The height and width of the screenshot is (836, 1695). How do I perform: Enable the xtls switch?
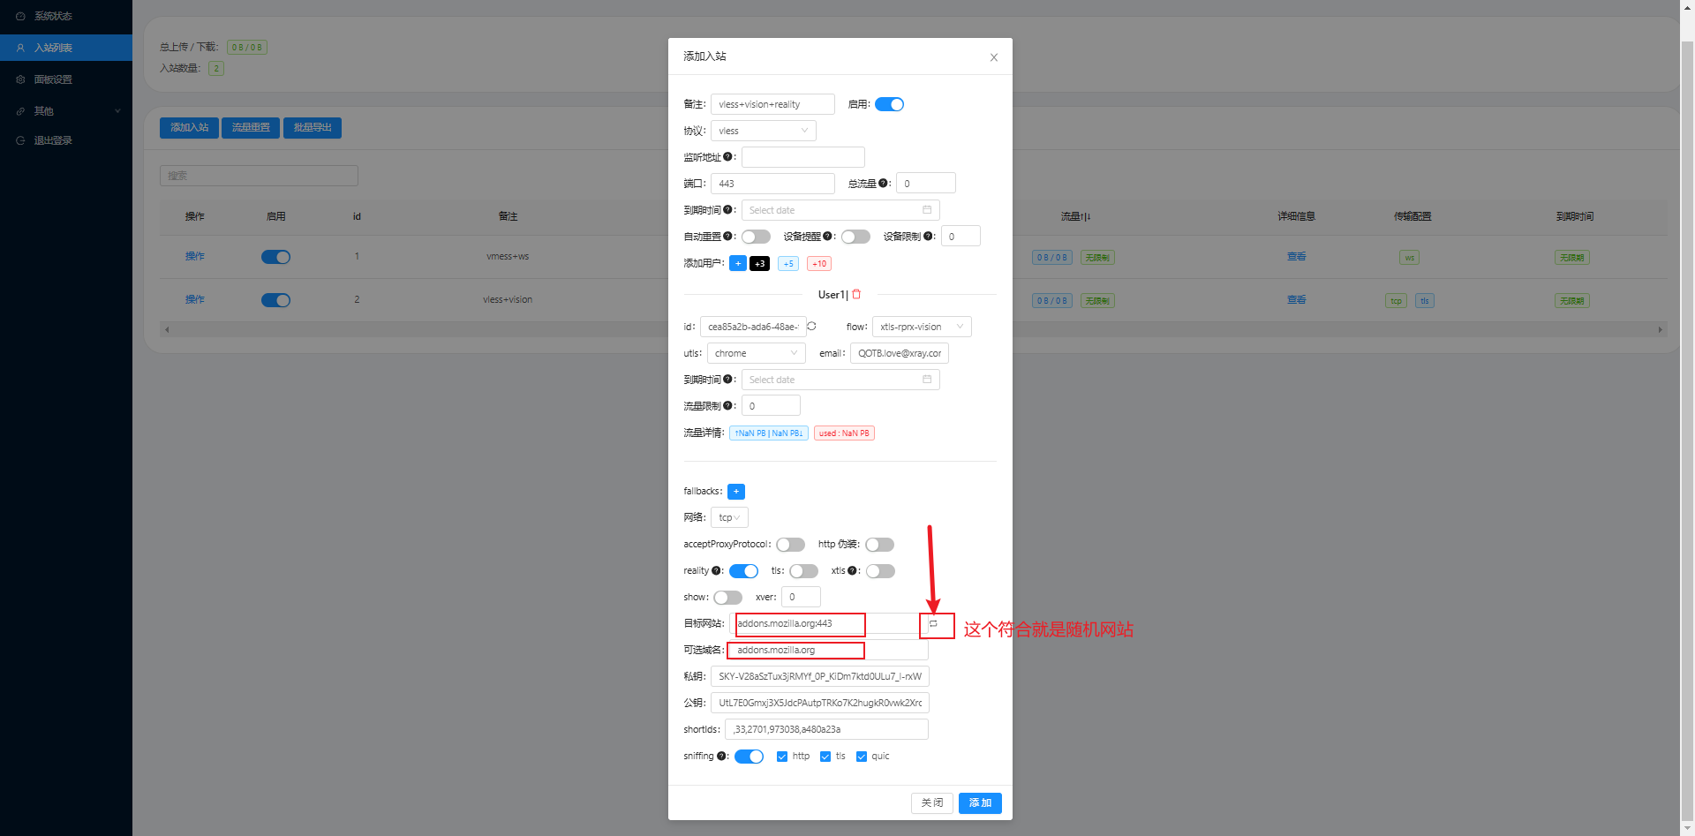tap(880, 571)
